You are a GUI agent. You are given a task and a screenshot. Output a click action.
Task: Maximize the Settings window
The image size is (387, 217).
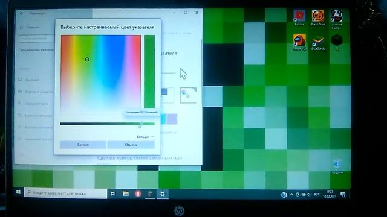point(186,13)
